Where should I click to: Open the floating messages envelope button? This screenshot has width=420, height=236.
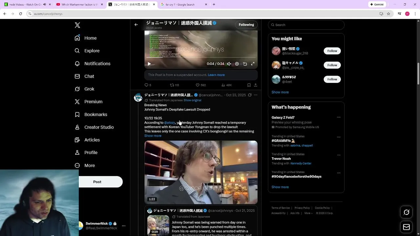(x=406, y=227)
